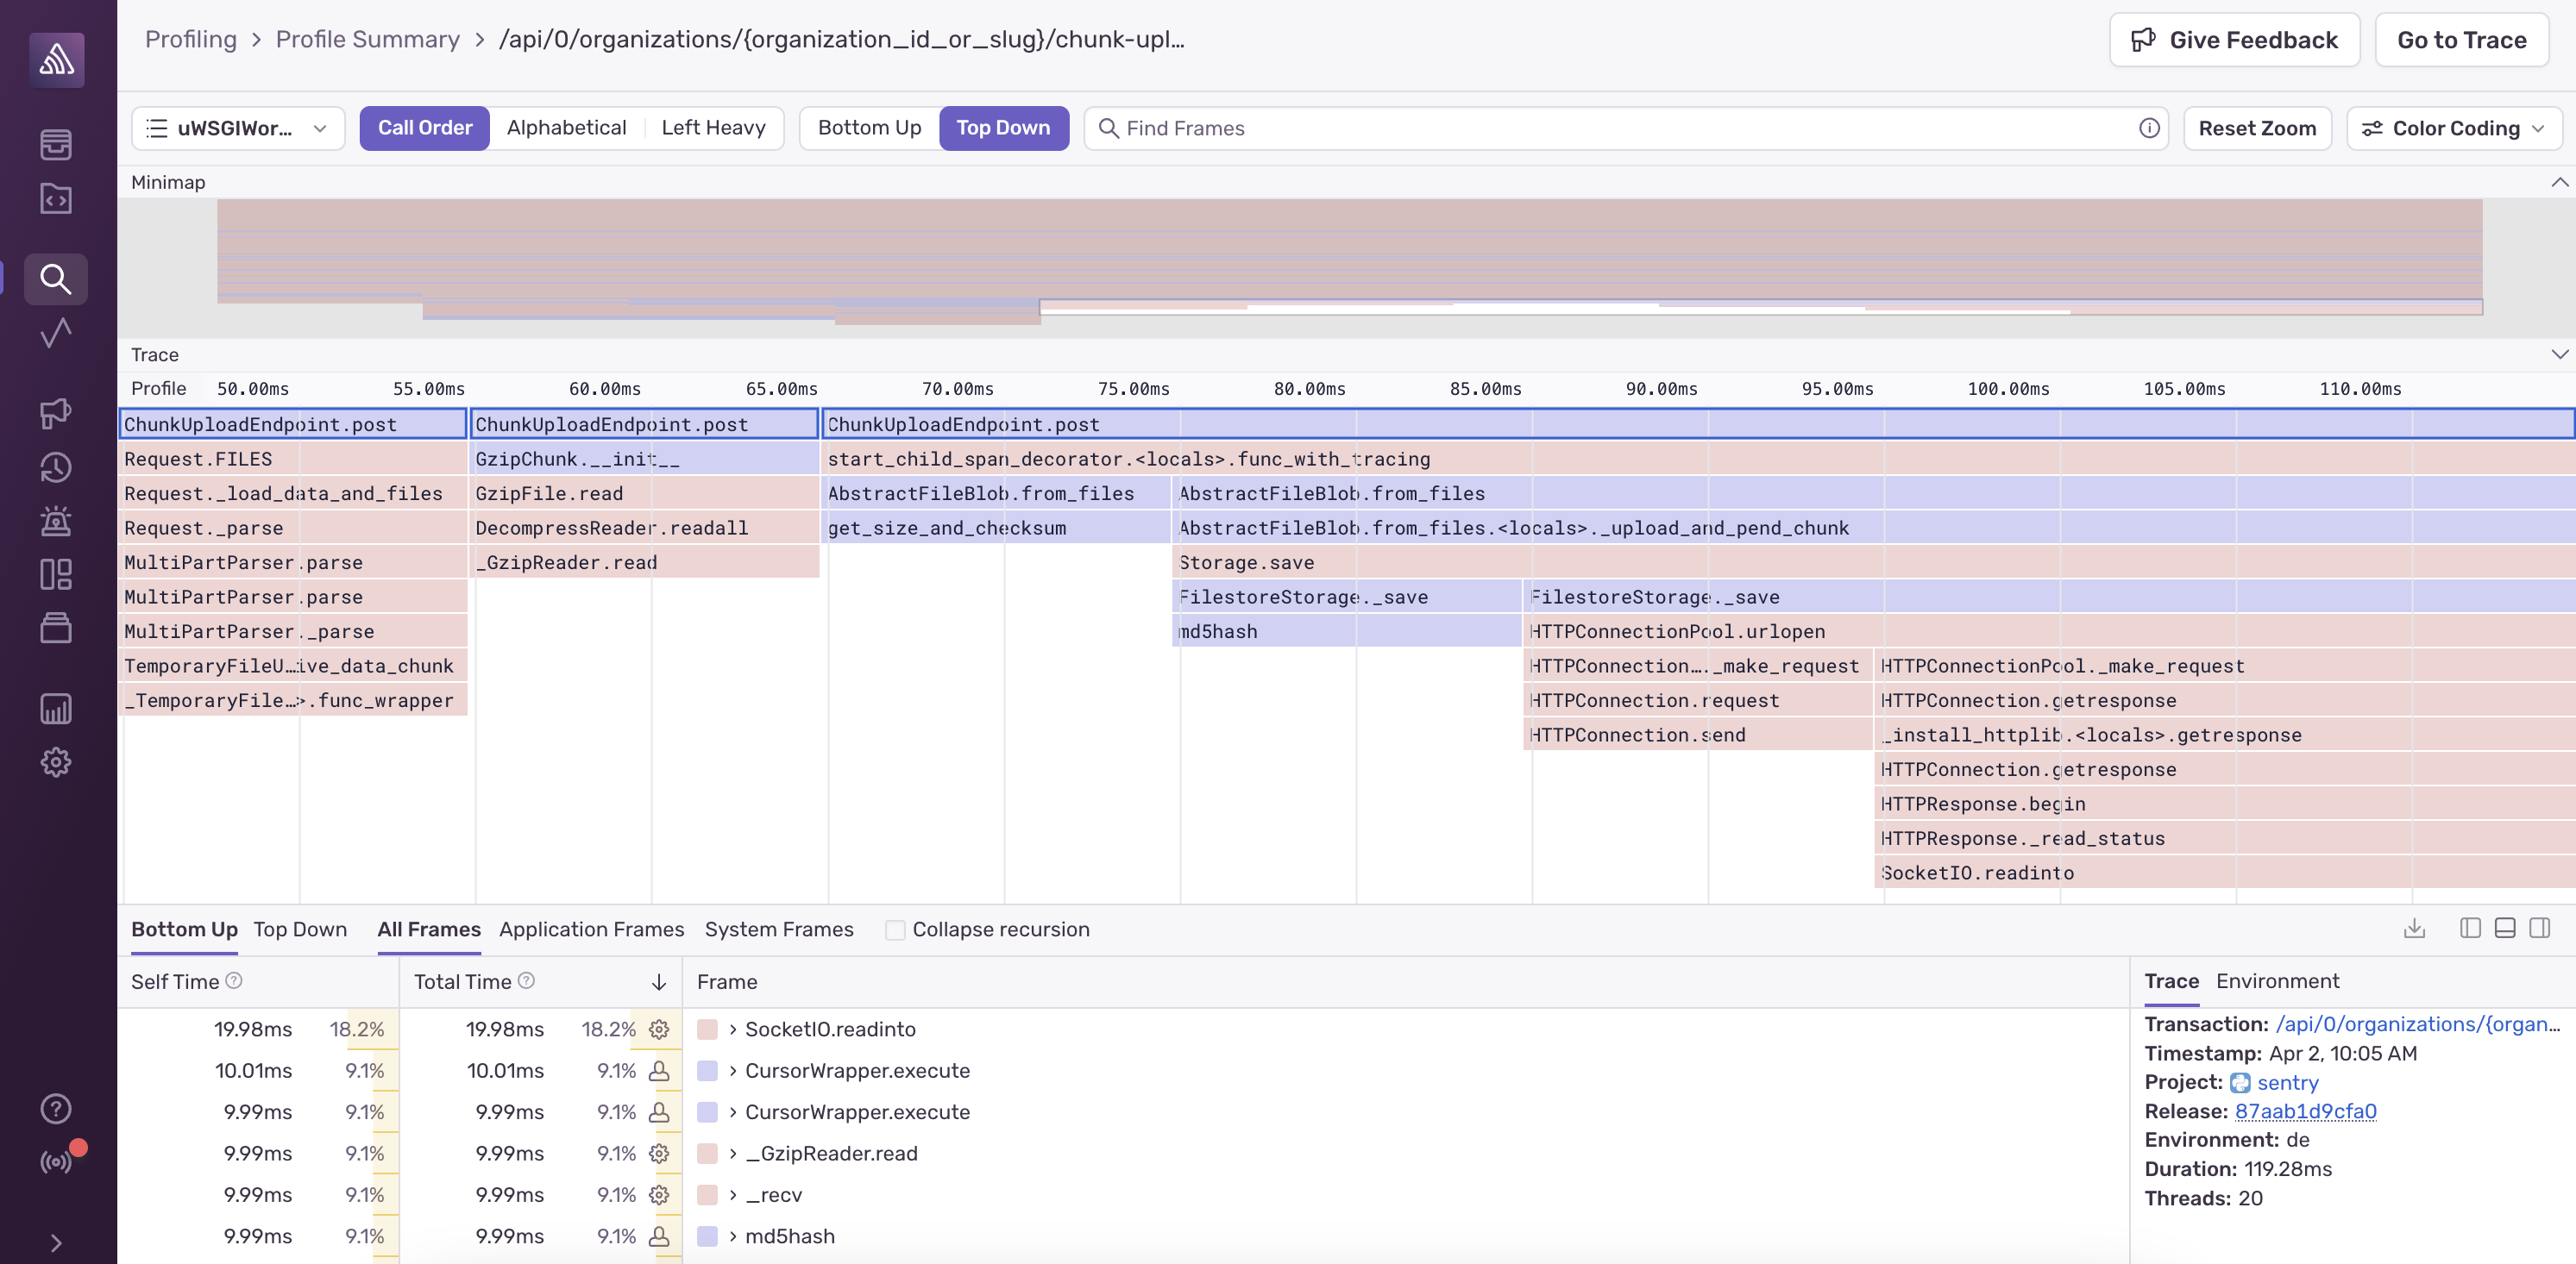Image resolution: width=2576 pixels, height=1264 pixels.
Task: Open the Settings gear in the sidebar
Action: coord(56,762)
